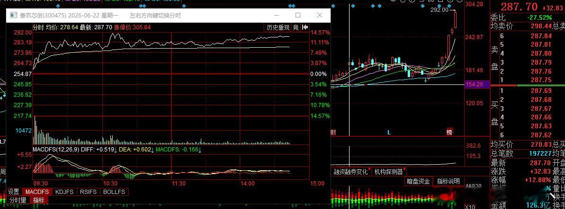The width and height of the screenshot is (565, 209).
Task: Switch to the MACDFS indicator tab
Action: click(37, 192)
